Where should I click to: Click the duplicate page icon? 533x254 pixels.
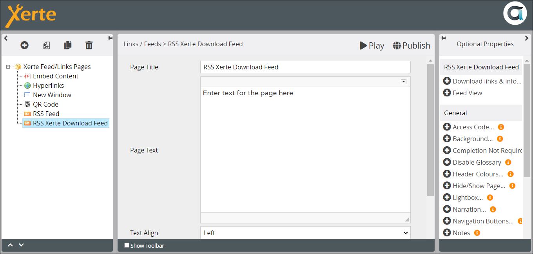(x=68, y=45)
